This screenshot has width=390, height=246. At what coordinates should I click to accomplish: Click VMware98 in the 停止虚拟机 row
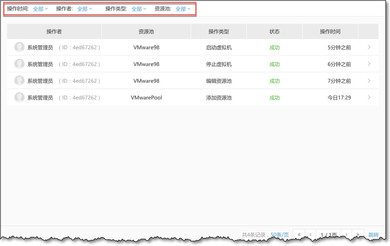point(146,64)
